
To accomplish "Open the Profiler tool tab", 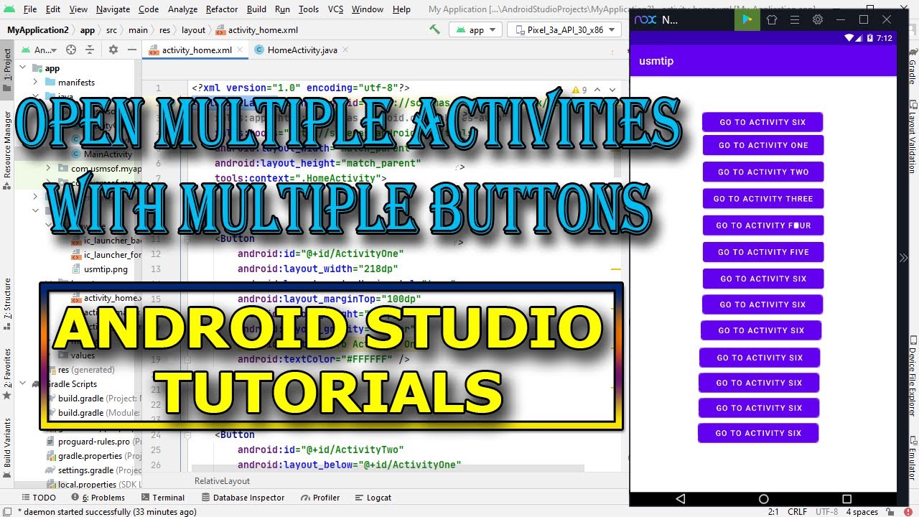I will [x=319, y=498].
